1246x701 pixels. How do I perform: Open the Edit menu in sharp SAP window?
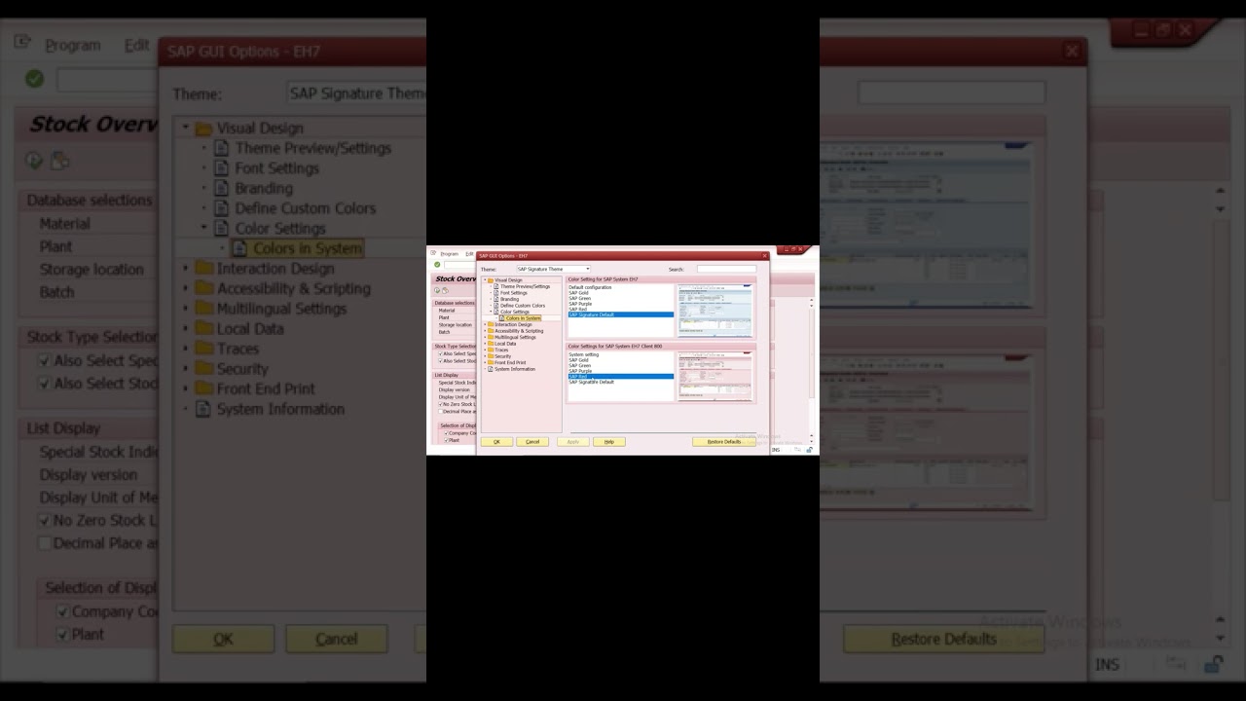tap(469, 254)
